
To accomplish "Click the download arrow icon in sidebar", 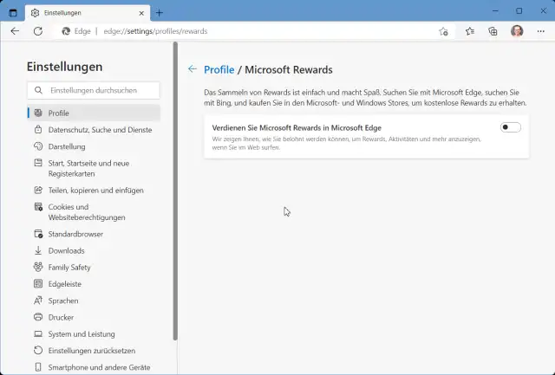I will click(x=38, y=250).
